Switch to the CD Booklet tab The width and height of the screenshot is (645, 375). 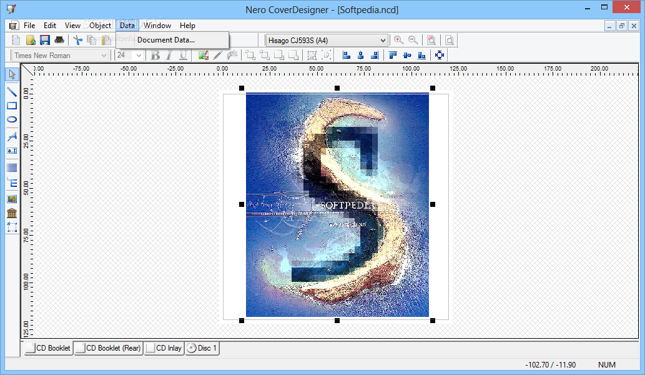[48, 348]
